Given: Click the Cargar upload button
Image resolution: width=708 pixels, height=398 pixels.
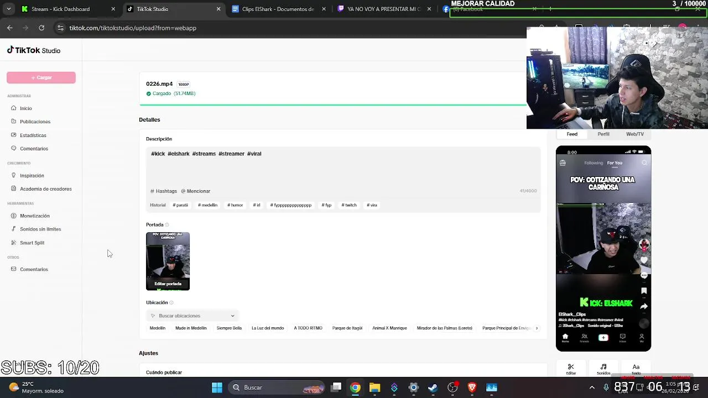Looking at the screenshot, I should [x=41, y=77].
